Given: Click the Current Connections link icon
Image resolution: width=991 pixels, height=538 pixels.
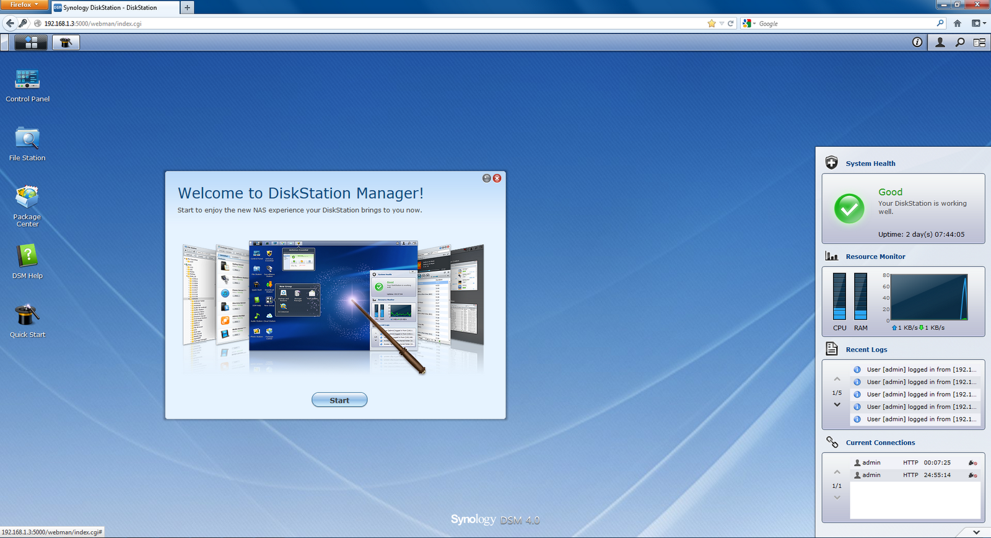Looking at the screenshot, I should pos(832,442).
